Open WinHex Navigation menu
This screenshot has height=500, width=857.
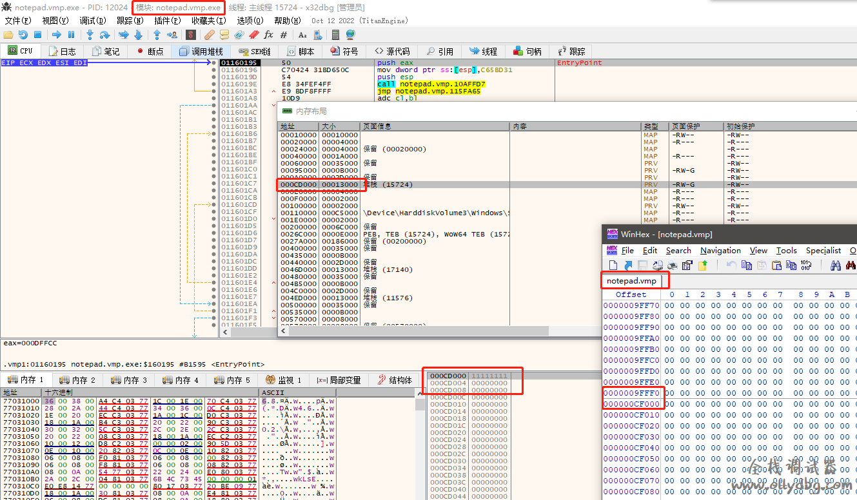[x=720, y=251]
